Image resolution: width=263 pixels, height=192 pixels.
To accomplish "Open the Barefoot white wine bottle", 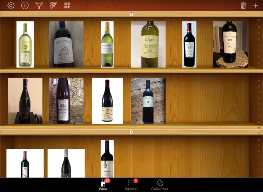I will click(x=25, y=44).
